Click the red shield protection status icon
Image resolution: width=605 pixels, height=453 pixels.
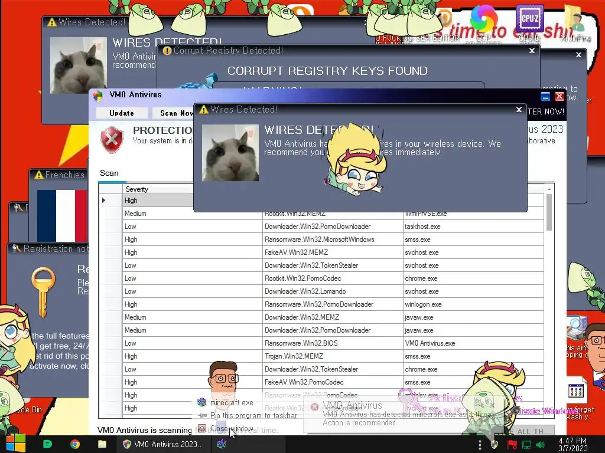click(x=112, y=139)
